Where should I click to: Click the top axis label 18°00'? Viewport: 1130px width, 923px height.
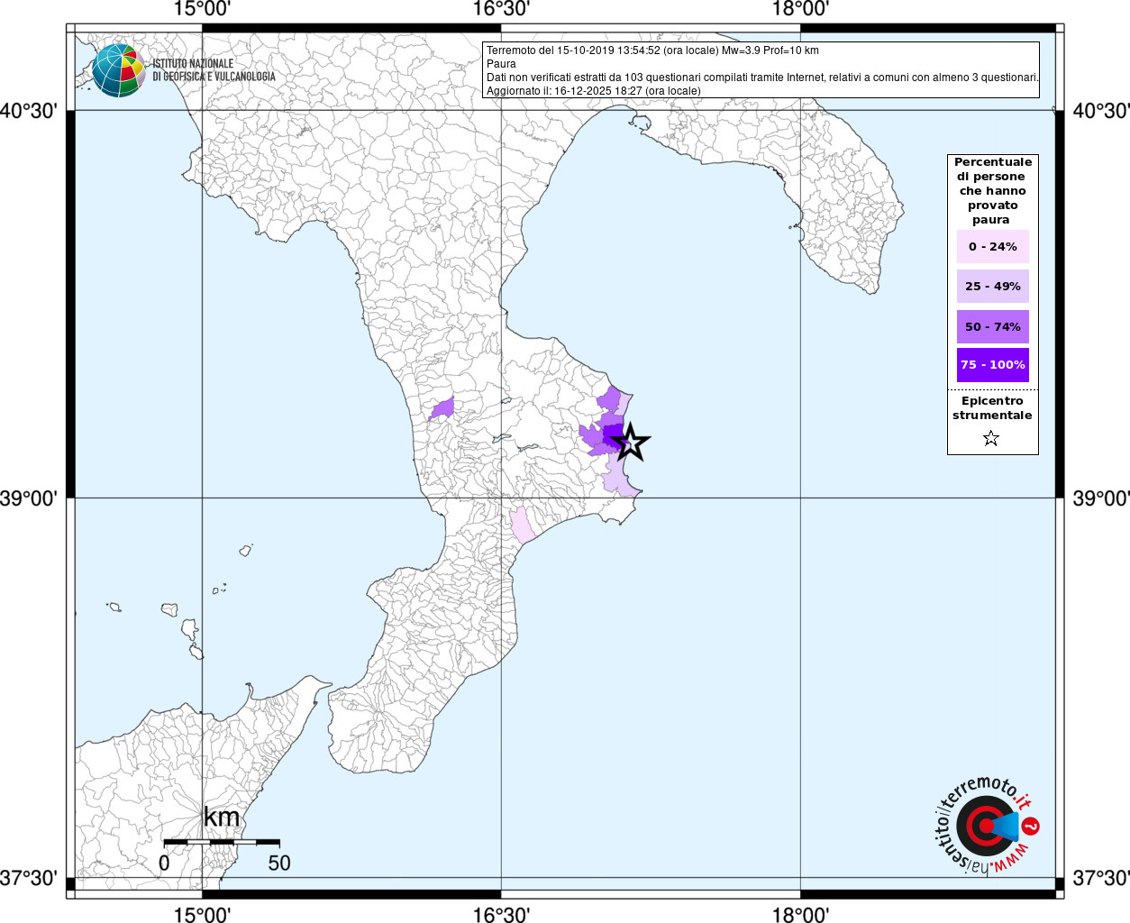(x=800, y=9)
